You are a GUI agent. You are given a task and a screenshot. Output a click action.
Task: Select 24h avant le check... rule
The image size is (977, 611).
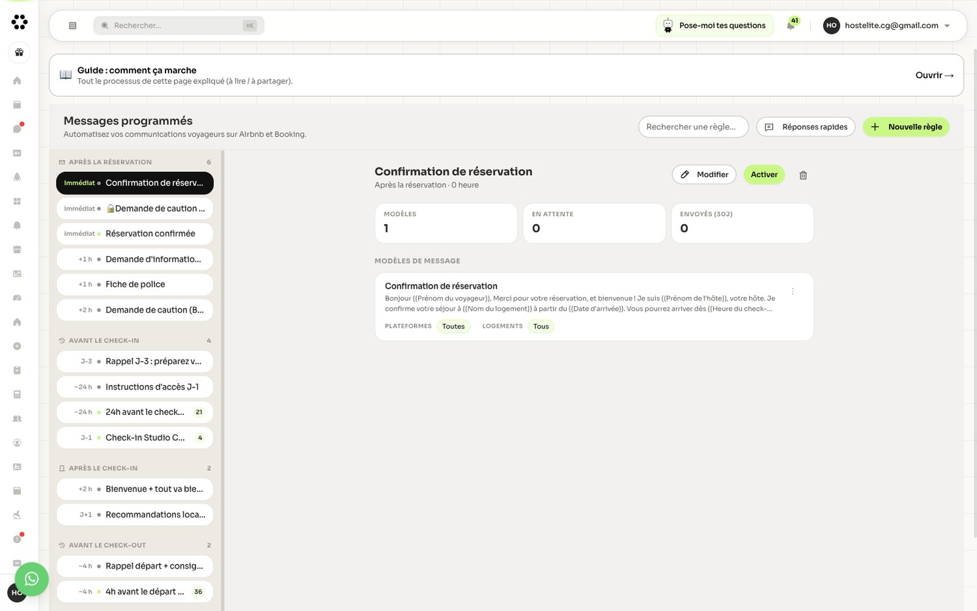coord(135,412)
